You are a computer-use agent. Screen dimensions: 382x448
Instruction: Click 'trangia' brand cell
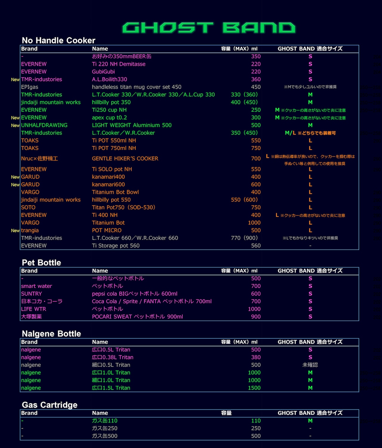click(30, 230)
